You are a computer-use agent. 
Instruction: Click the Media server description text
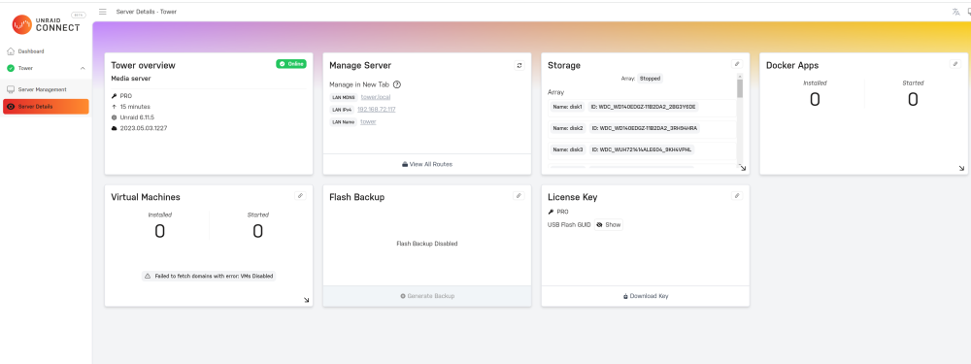click(x=131, y=79)
